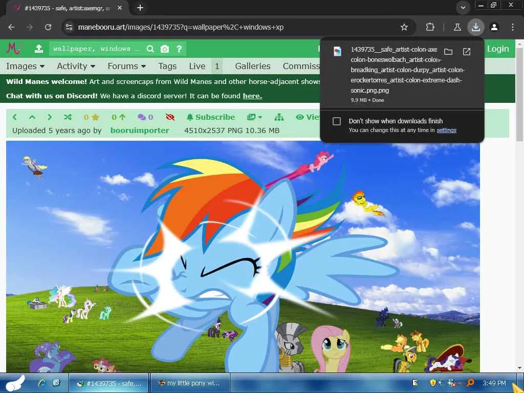Open the Commissions page

click(301, 66)
